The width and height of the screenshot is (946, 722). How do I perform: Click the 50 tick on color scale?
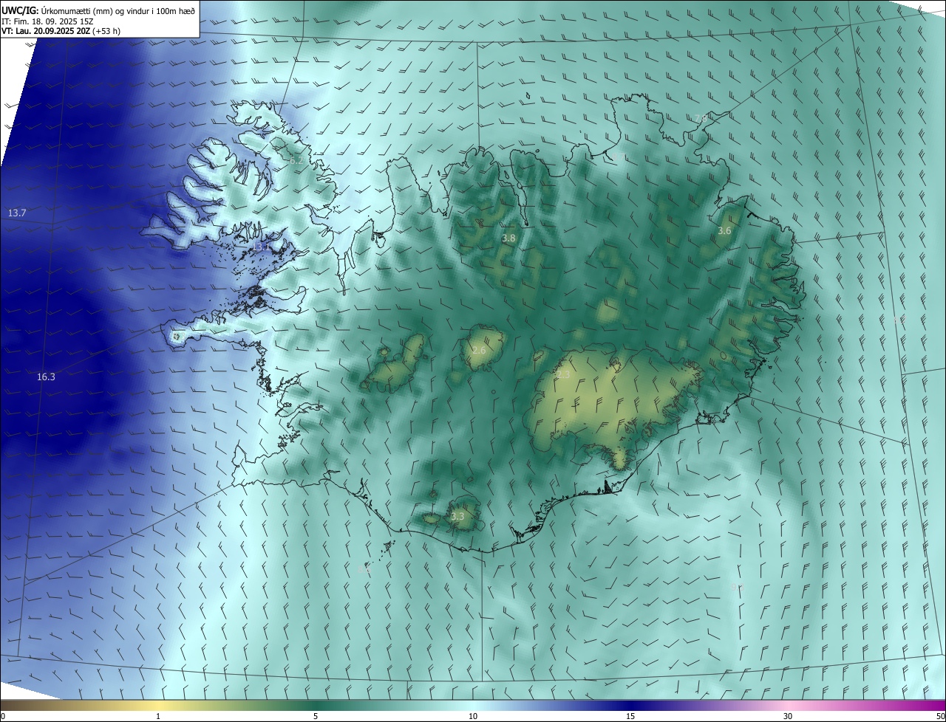tap(940, 716)
